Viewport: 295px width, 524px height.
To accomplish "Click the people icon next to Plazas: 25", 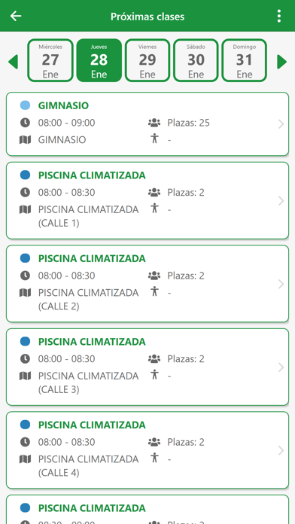I will (154, 123).
